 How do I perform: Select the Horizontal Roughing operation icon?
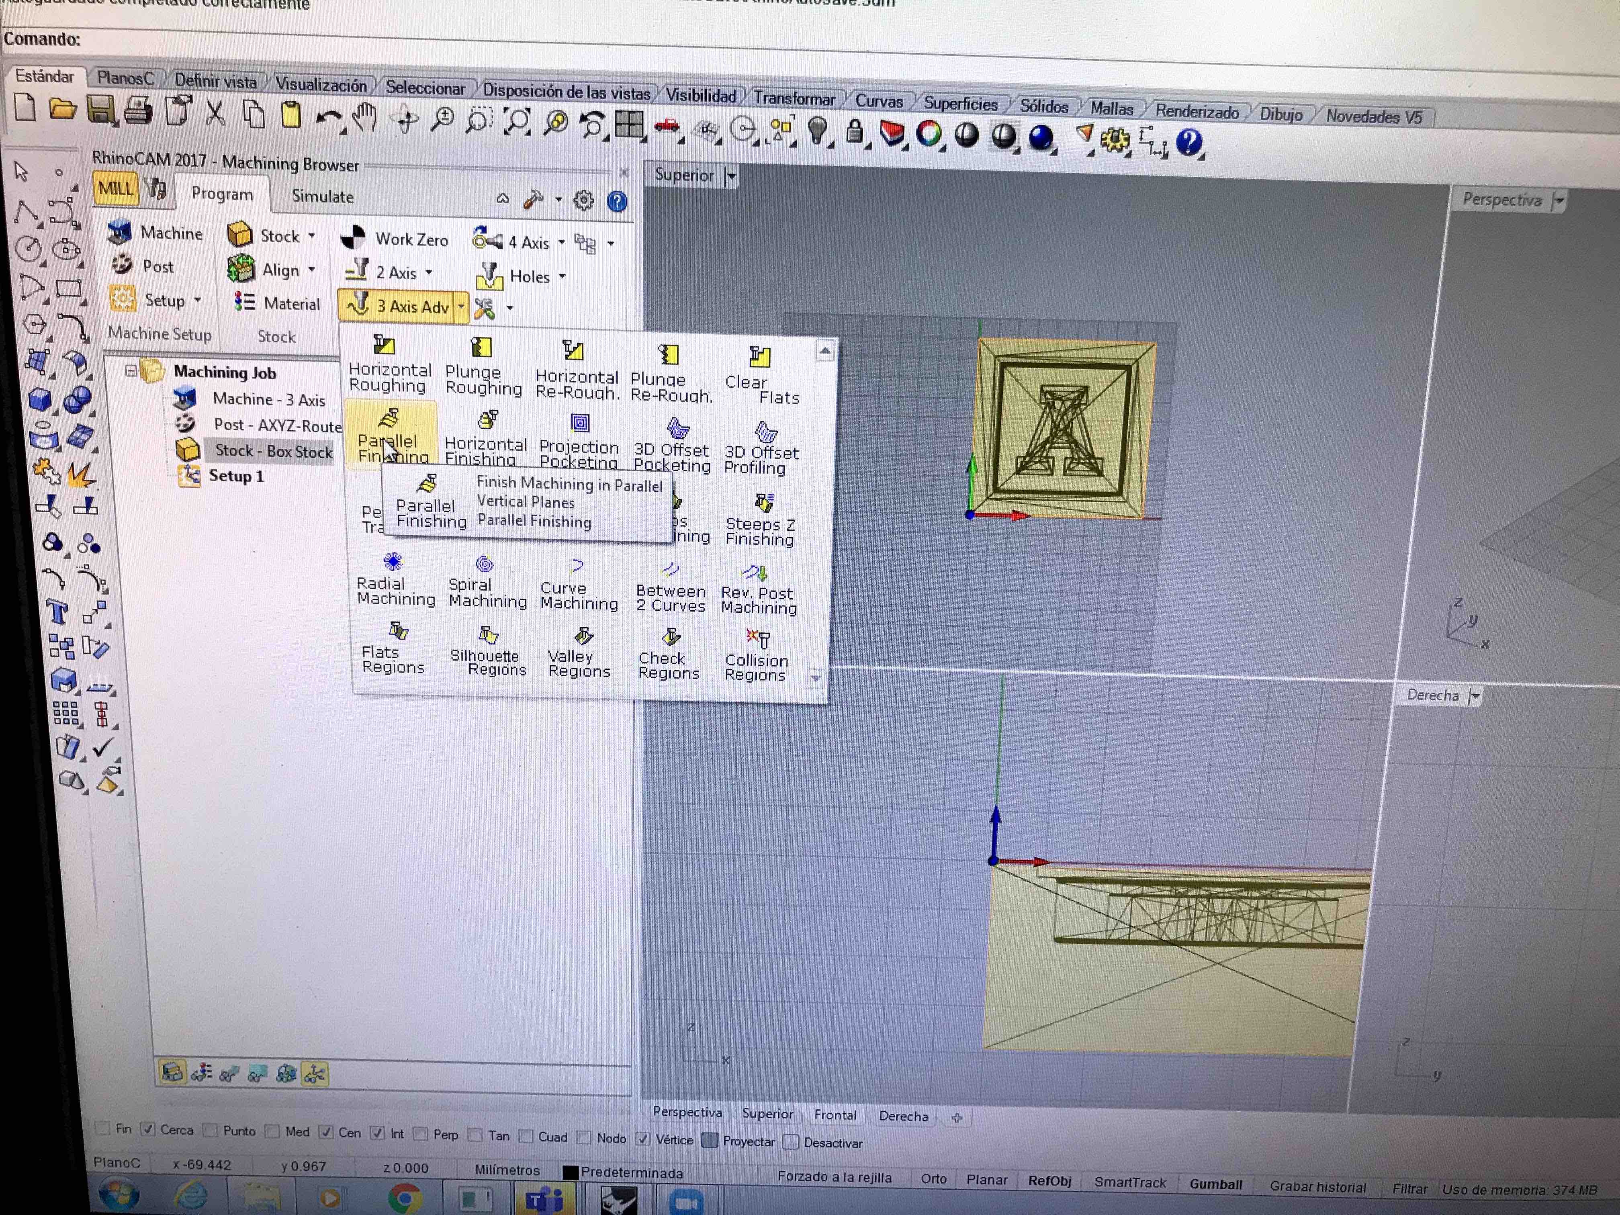point(385,346)
